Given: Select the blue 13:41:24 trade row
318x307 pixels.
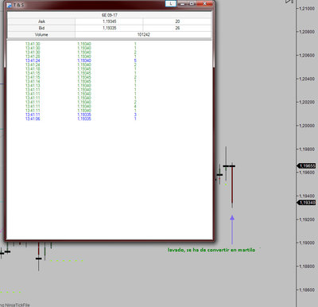Looking at the screenshot, I should click(x=81, y=60).
